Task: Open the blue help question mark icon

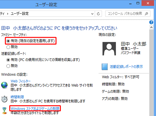Action: pyautogui.click(x=151, y=22)
